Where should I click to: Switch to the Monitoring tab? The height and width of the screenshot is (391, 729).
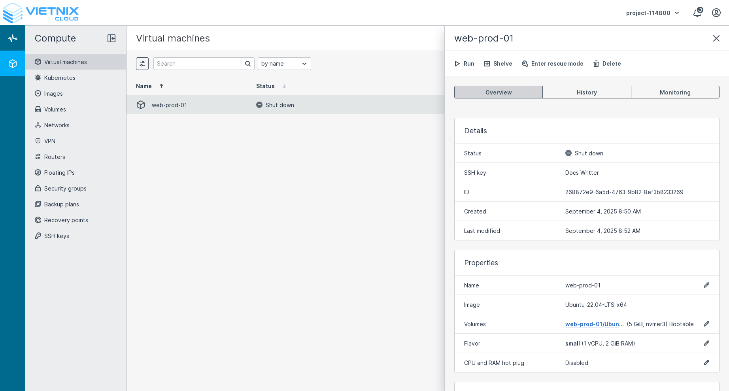(x=675, y=93)
